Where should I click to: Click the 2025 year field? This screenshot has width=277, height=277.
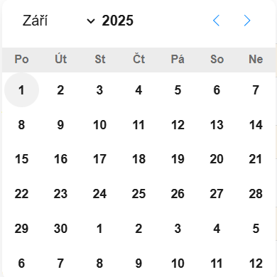[118, 21]
